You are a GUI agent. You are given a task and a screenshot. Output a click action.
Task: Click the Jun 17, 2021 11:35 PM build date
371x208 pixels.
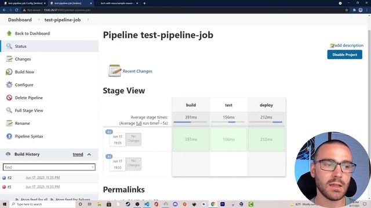42,177
